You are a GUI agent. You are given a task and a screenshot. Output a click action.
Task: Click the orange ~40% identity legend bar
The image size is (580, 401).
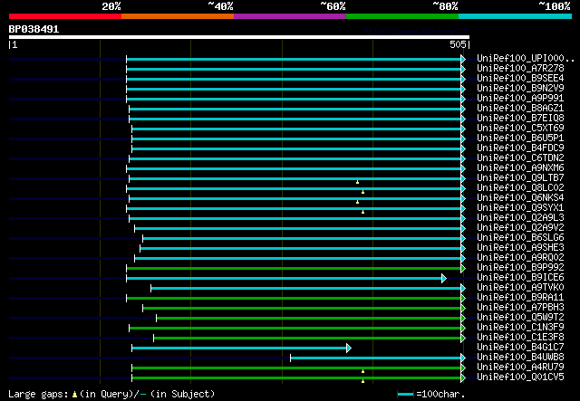[178, 16]
